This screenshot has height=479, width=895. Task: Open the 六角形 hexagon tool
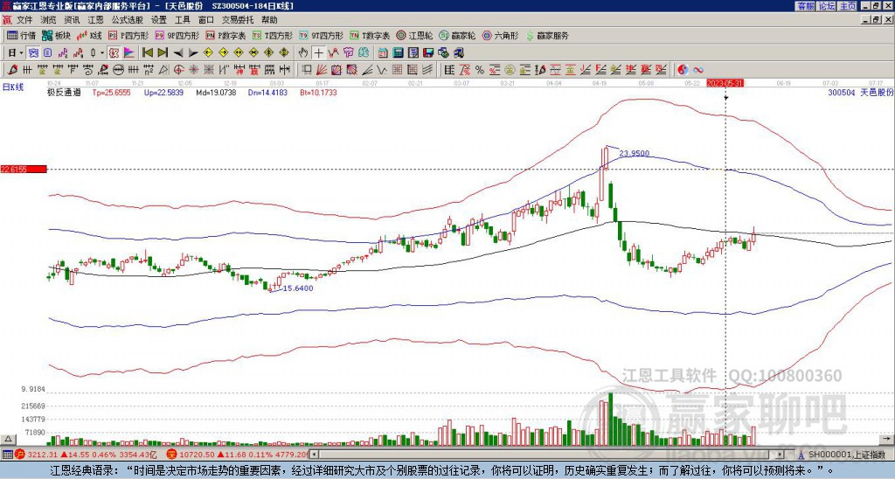click(500, 35)
